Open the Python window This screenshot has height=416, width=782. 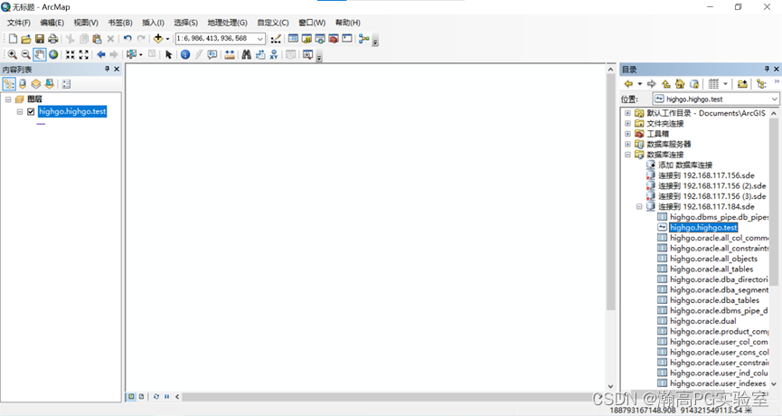347,39
